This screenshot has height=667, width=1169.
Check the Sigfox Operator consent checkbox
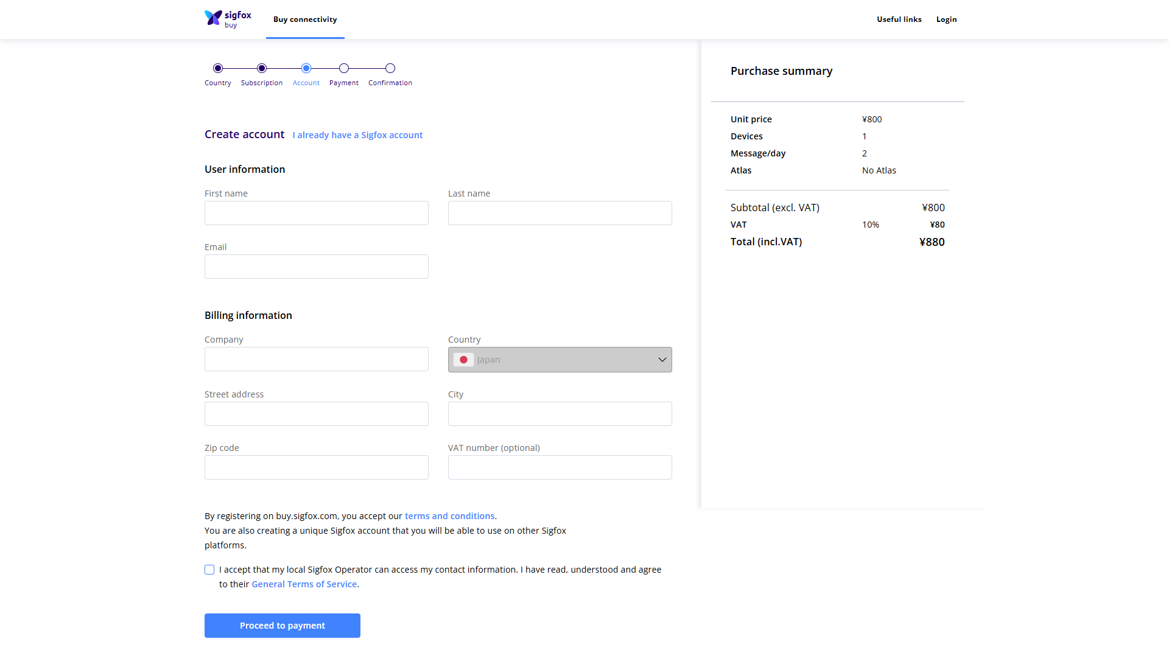[209, 570]
